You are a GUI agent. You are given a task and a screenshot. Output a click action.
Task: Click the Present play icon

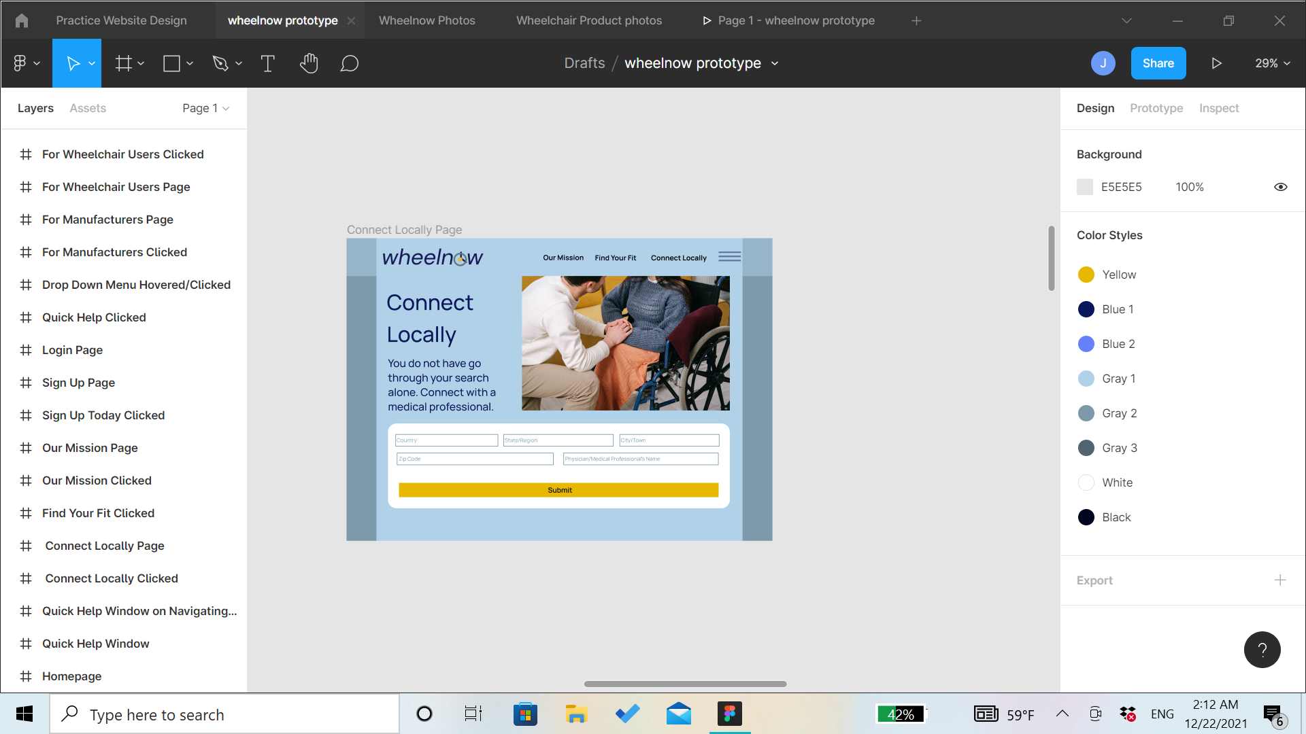[x=1216, y=63]
